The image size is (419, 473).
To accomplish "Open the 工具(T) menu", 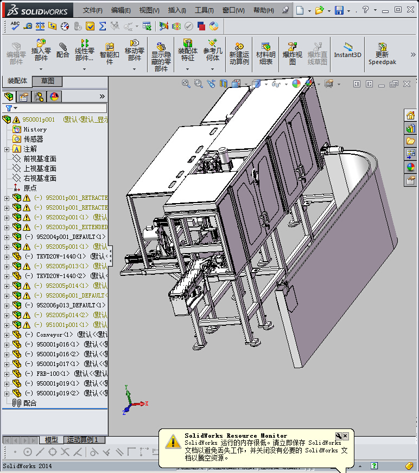I will tap(204, 10).
